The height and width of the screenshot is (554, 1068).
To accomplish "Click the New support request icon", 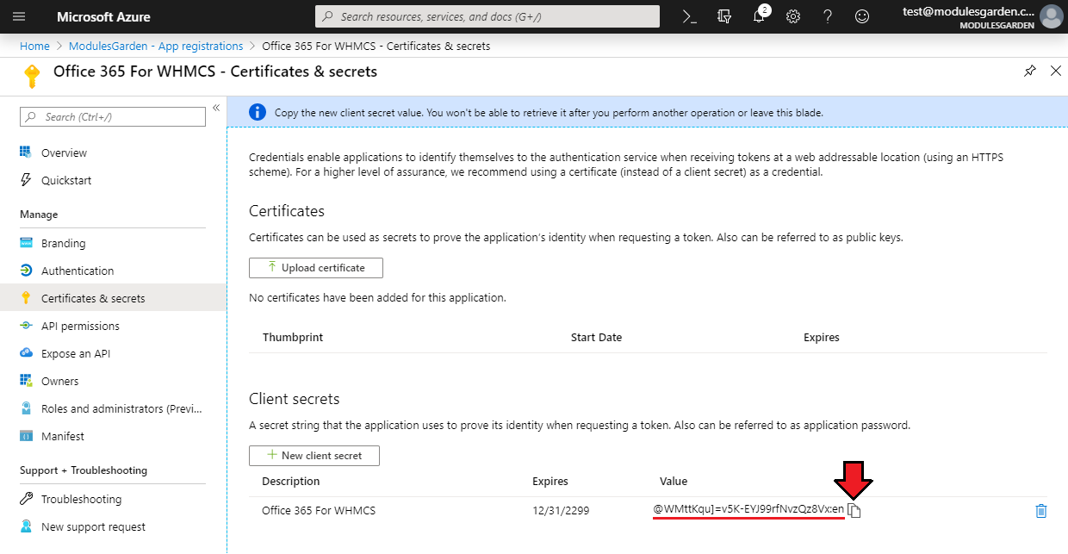I will pos(26,526).
